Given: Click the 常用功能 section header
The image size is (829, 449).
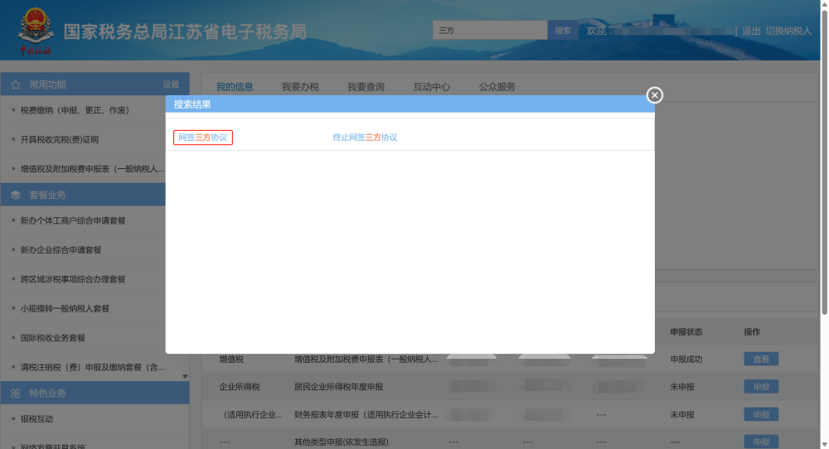Looking at the screenshot, I should (95, 84).
